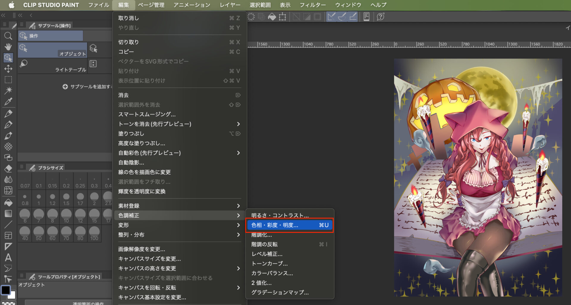This screenshot has width=571, height=305.
Task: Pick the Eyedropper tool
Action: coord(8,102)
